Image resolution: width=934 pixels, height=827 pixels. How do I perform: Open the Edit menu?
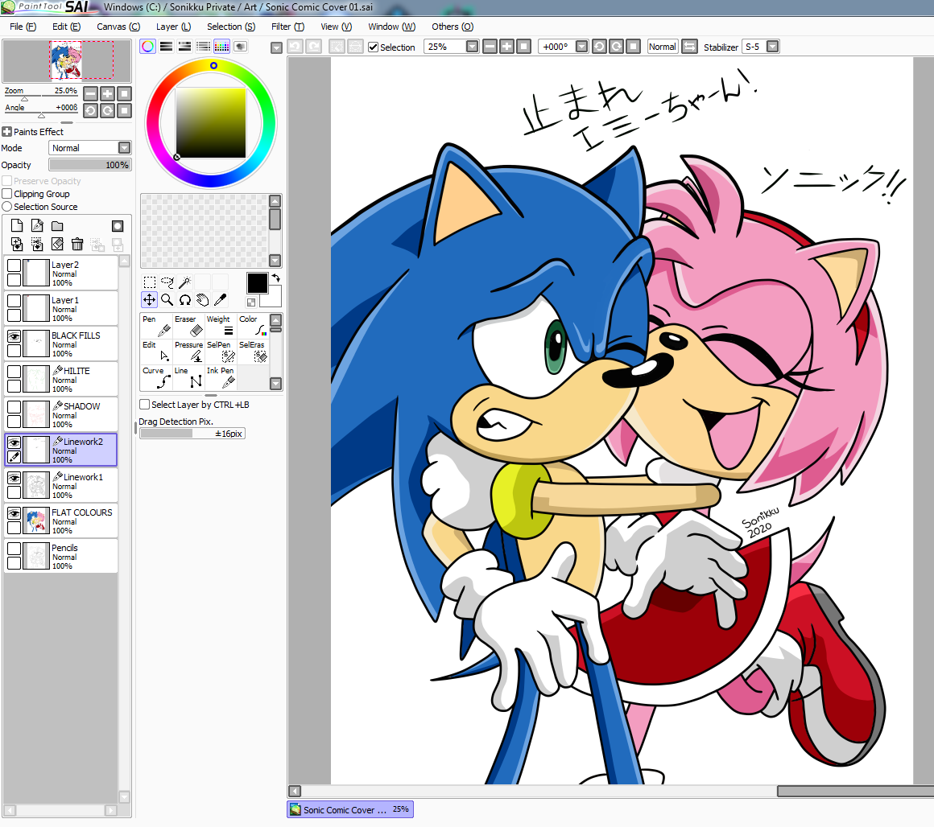[66, 27]
